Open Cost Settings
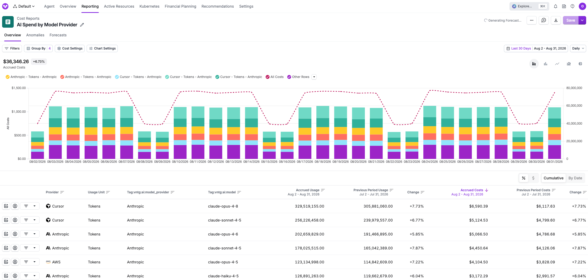This screenshot has height=280, width=588. tap(70, 48)
